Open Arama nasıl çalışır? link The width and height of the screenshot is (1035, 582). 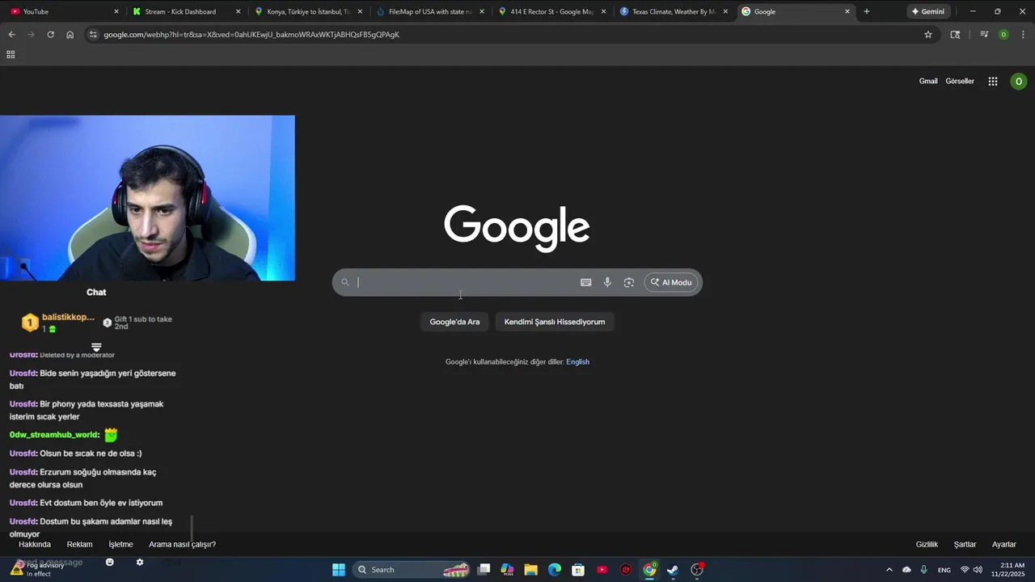coord(182,544)
